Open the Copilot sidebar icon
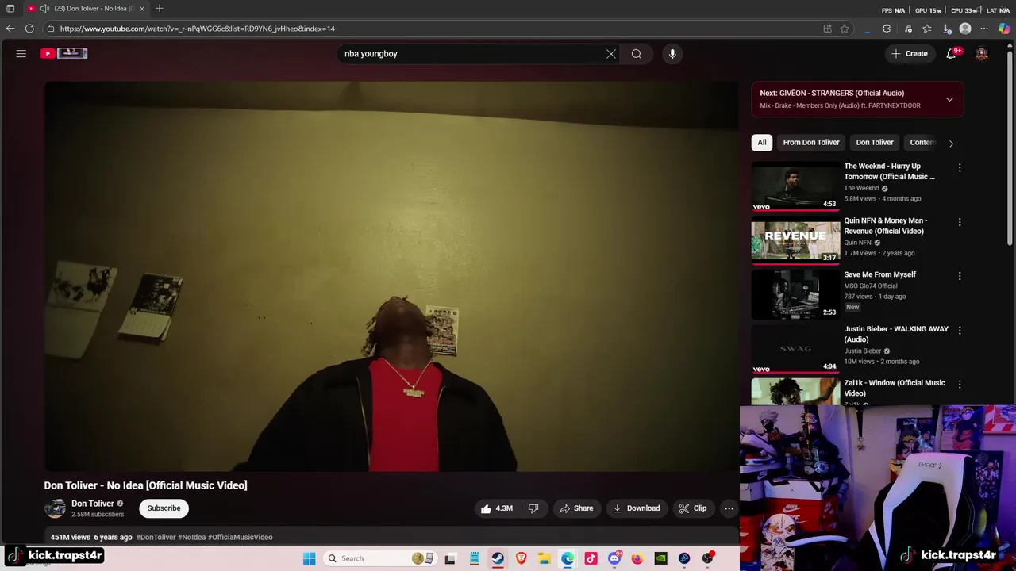 coord(1004,29)
